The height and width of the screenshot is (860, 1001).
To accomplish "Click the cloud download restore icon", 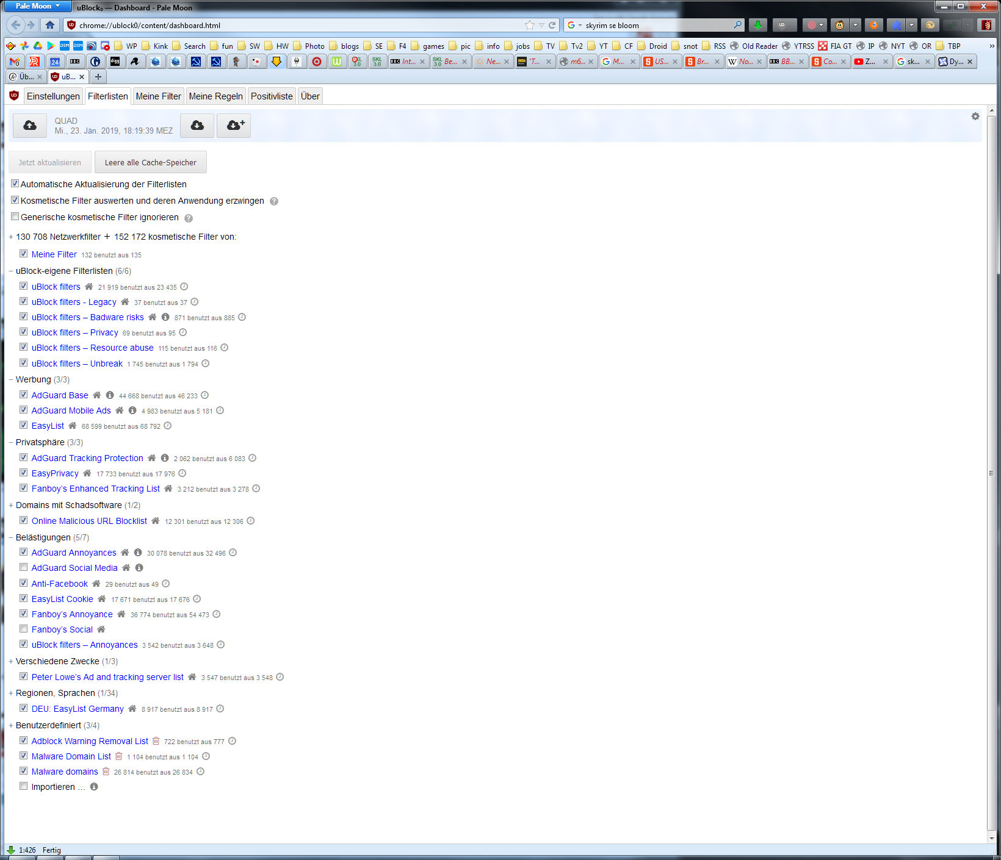I will 197,126.
